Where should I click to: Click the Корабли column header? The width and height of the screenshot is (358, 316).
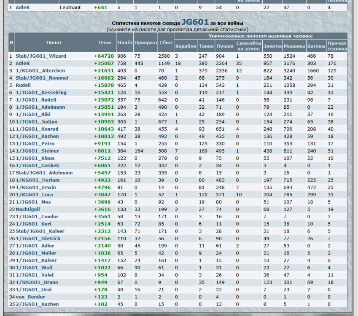[x=186, y=46]
